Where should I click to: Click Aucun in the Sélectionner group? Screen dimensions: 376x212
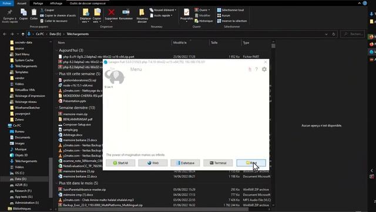pos(224,15)
